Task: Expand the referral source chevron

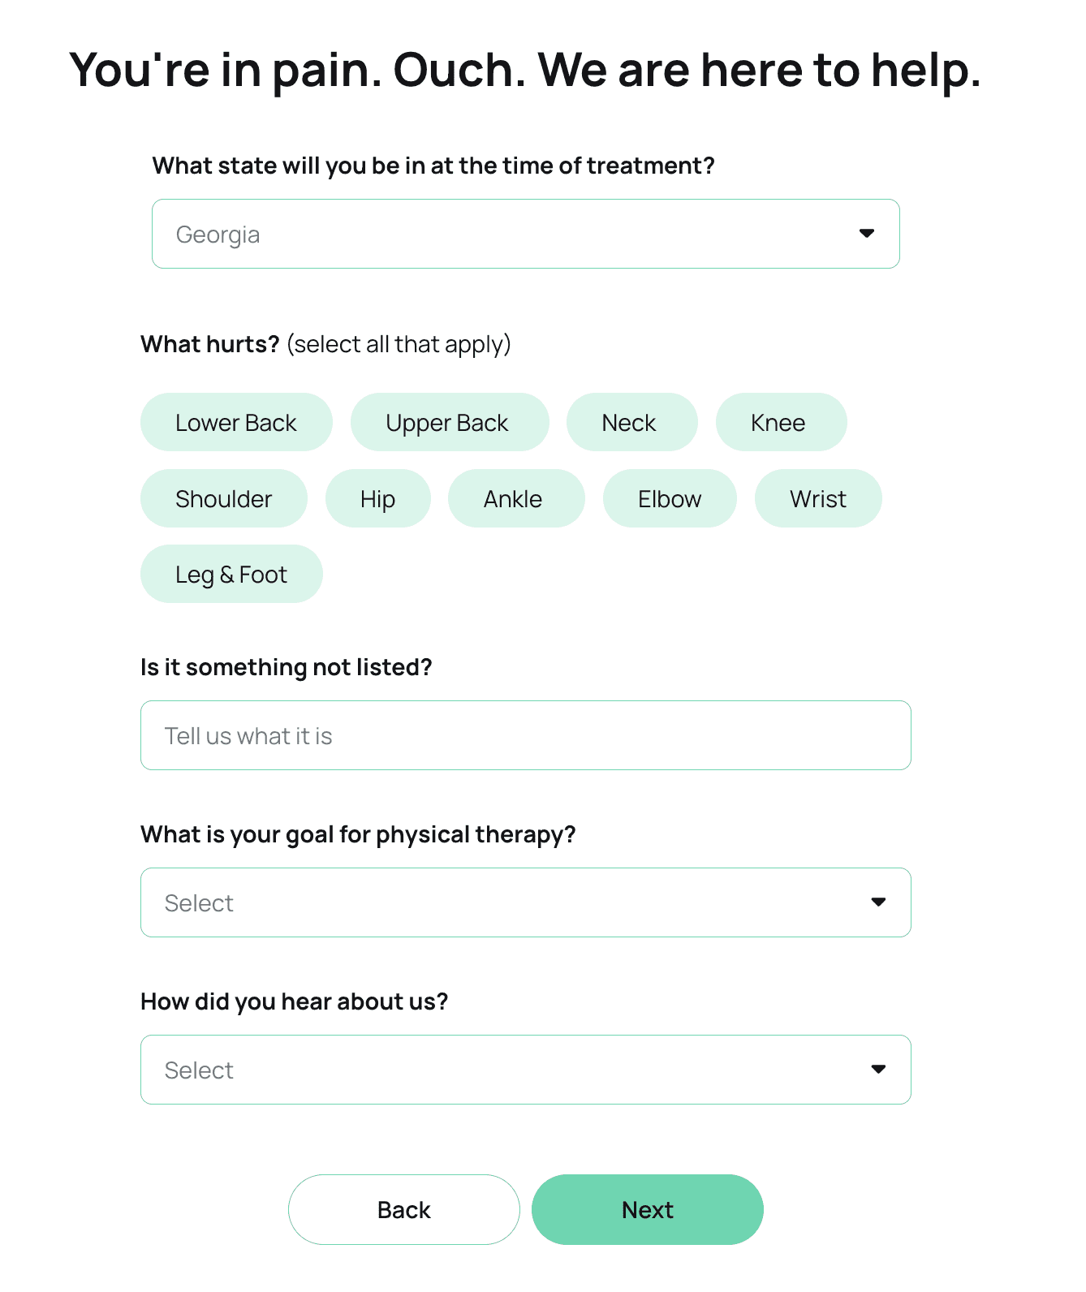Action: (879, 1069)
